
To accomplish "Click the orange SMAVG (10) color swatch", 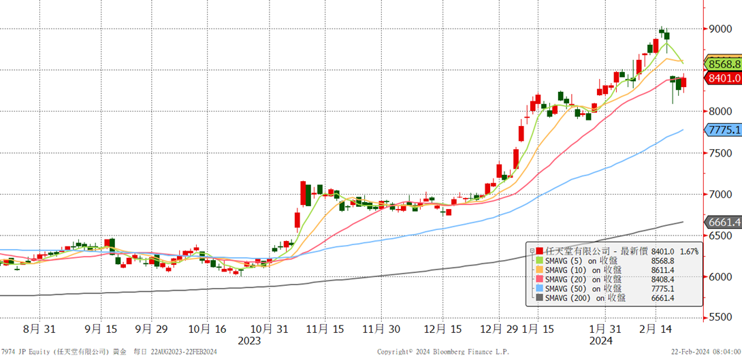I will point(540,270).
